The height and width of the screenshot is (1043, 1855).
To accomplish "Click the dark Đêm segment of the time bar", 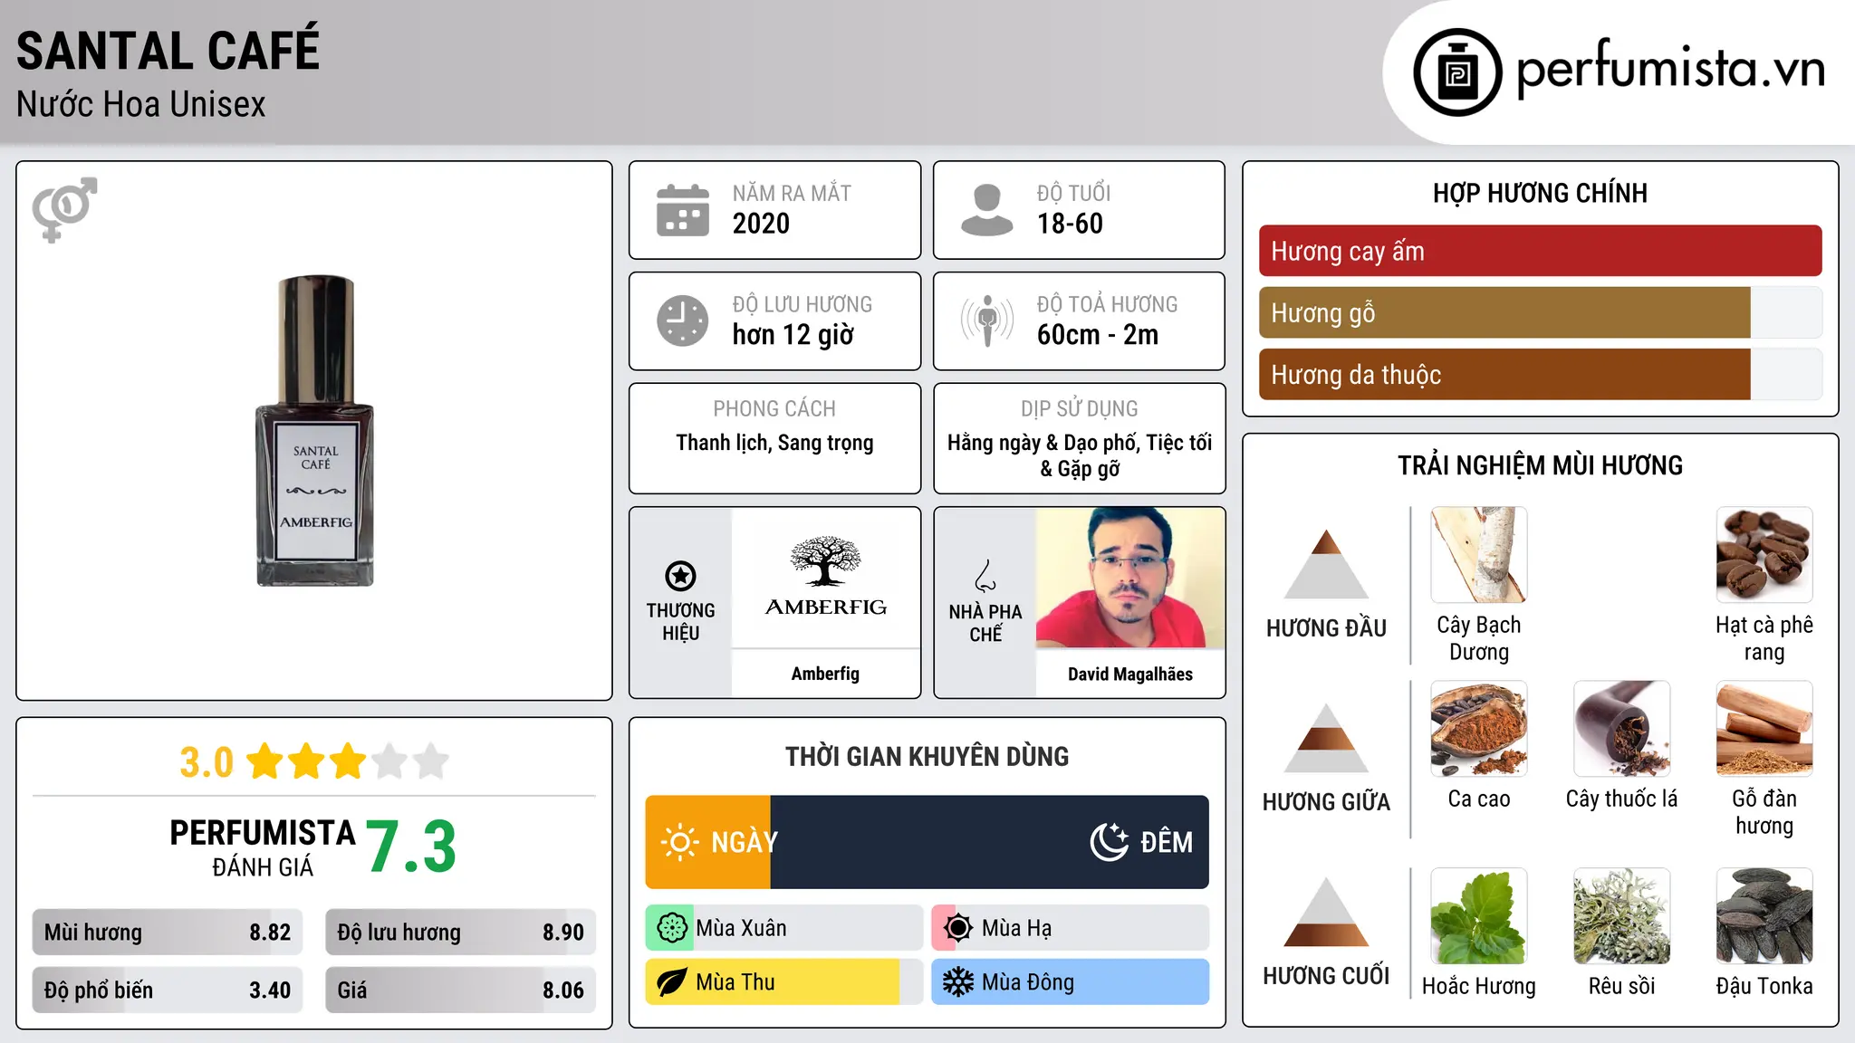I will 989,842.
